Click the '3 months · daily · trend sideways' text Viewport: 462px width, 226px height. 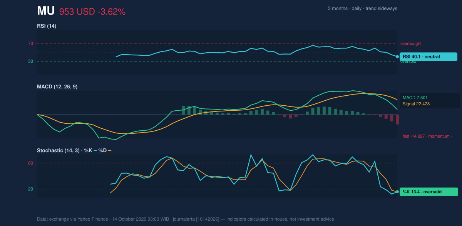click(x=363, y=8)
